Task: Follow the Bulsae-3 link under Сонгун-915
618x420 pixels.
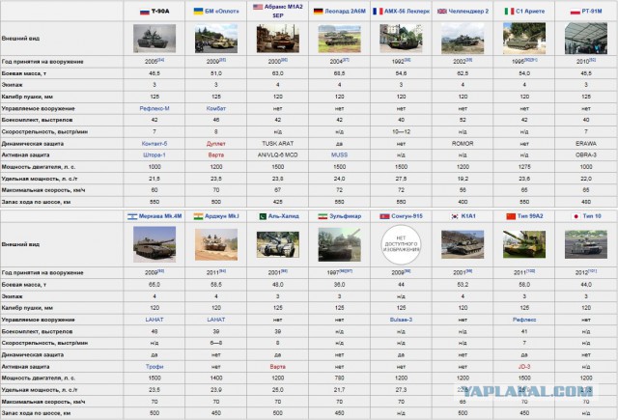Action: point(402,320)
